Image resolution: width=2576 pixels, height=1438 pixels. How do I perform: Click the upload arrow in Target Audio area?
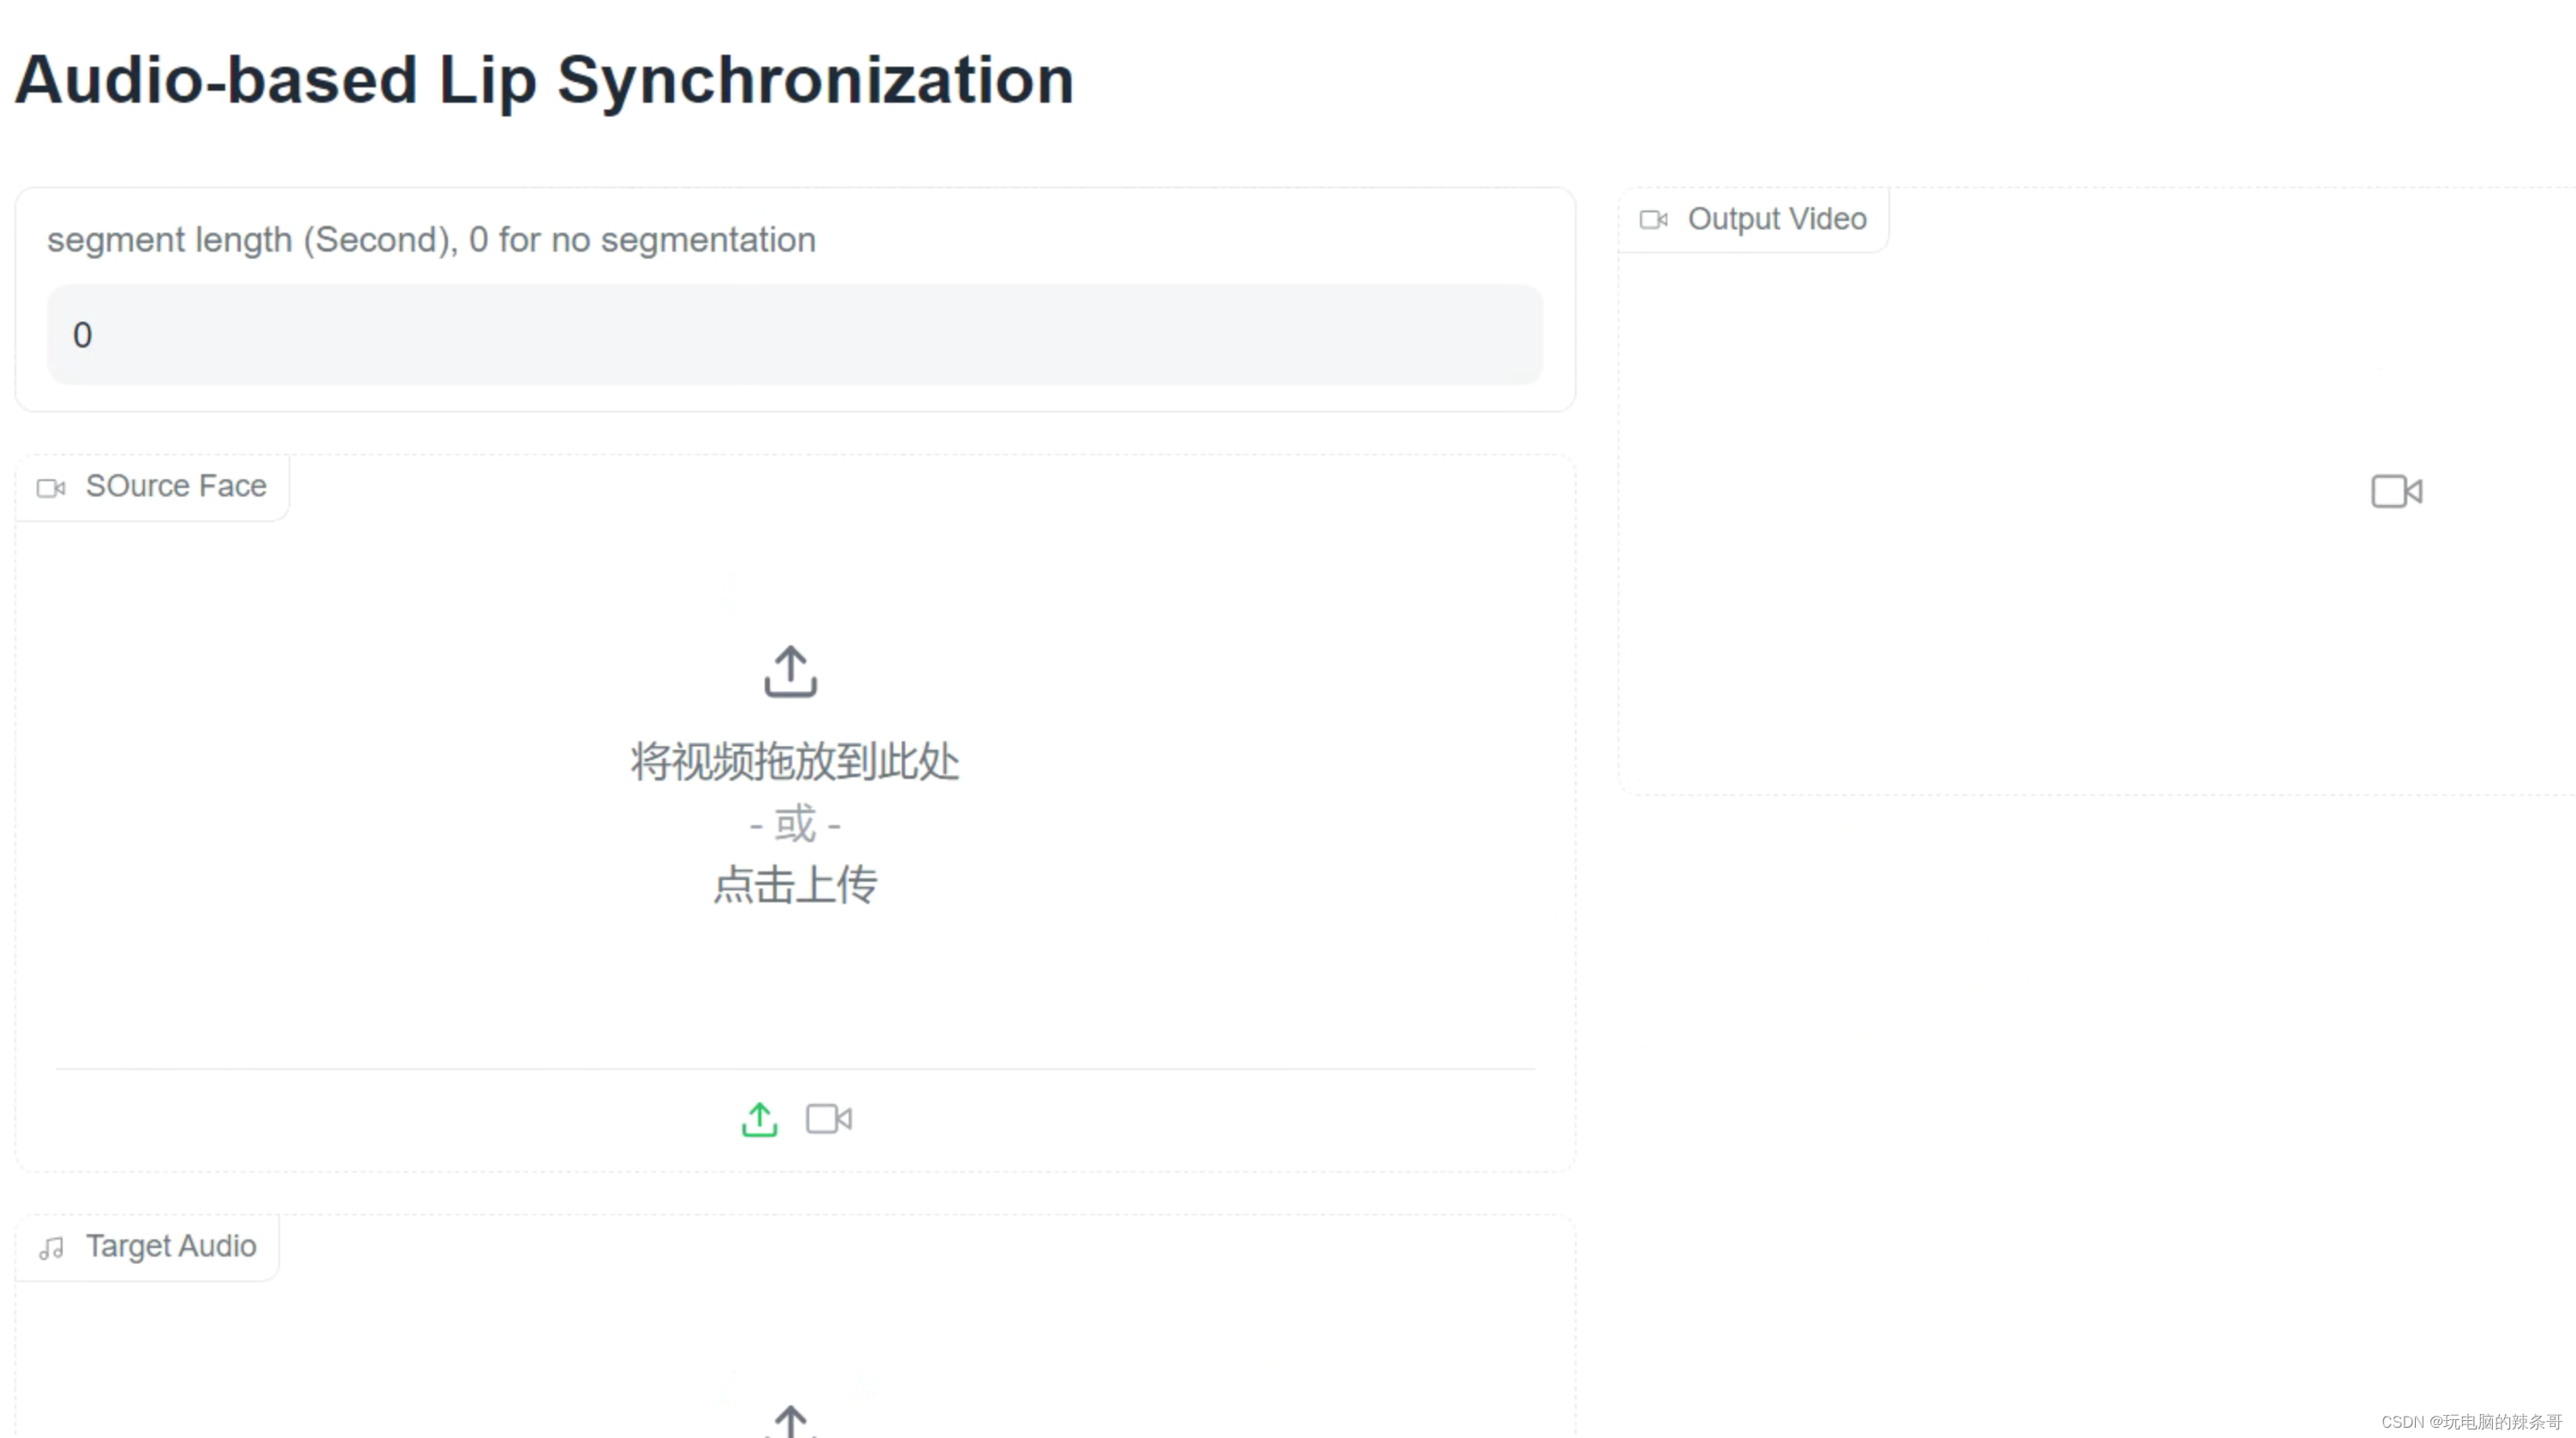tap(791, 1421)
